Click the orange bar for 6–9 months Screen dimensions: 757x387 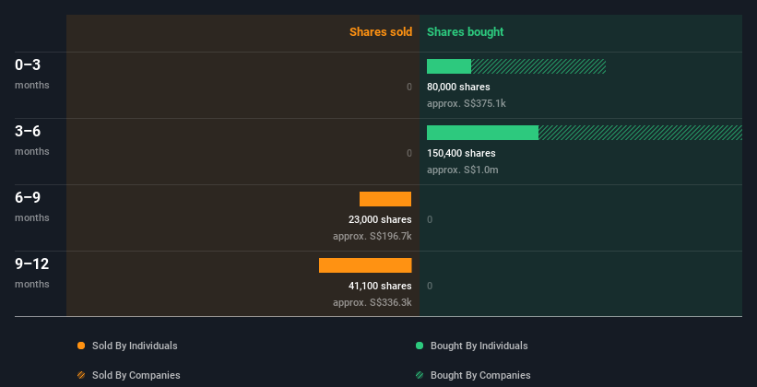click(385, 199)
